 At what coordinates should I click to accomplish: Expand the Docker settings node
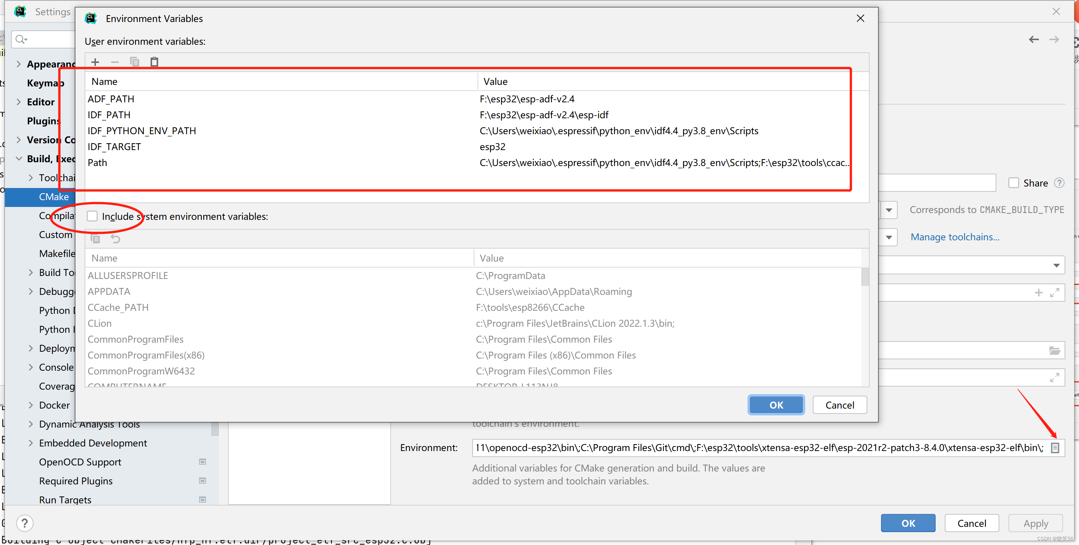click(x=31, y=405)
